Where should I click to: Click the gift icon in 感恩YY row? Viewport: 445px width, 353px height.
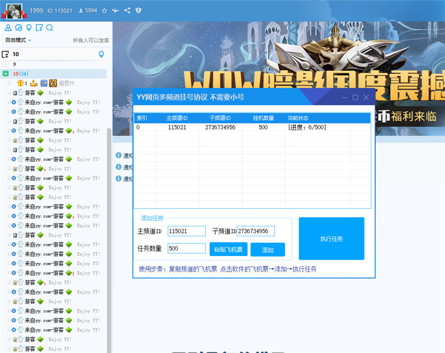click(20, 83)
